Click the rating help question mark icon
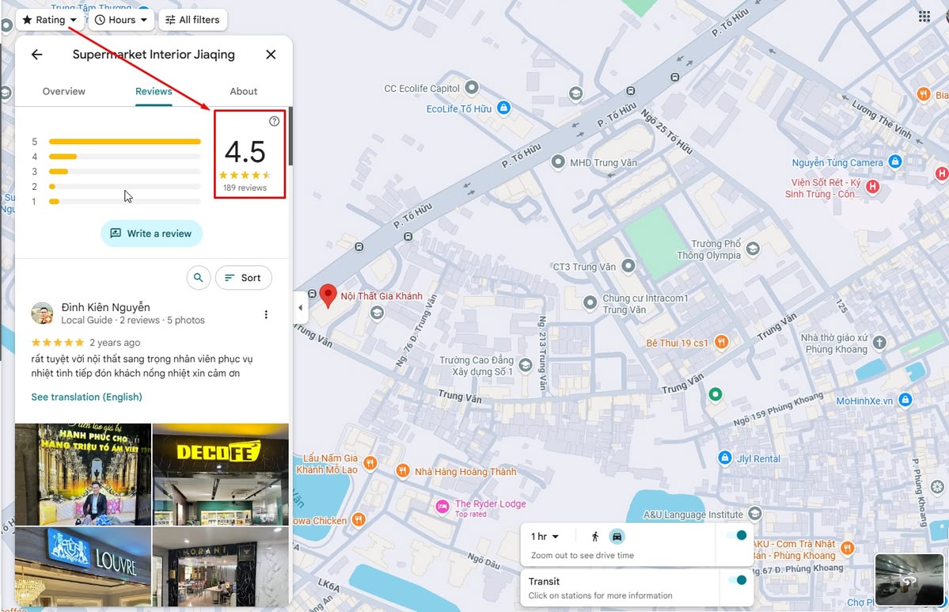Image resolution: width=949 pixels, height=612 pixels. tap(274, 120)
